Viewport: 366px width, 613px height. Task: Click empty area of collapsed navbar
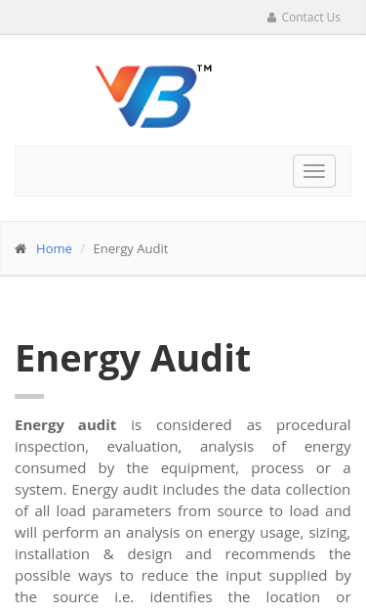click(x=152, y=171)
